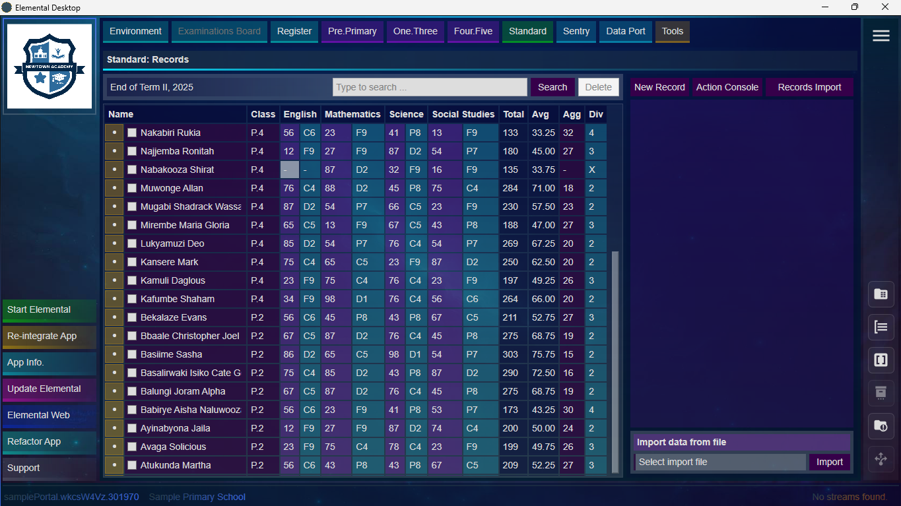The image size is (901, 506).
Task: Click the folder-with-grid icon in right sidebar
Action: pyautogui.click(x=881, y=294)
